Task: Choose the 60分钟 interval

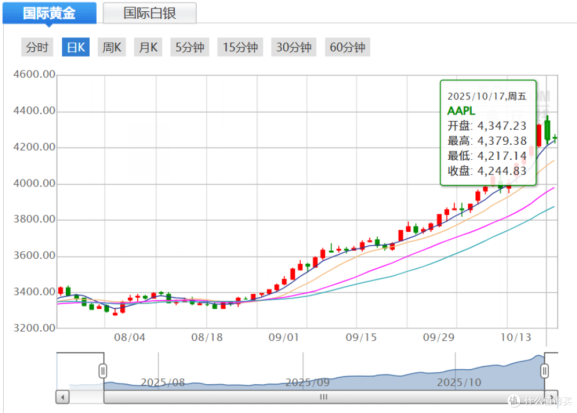Action: [x=347, y=48]
